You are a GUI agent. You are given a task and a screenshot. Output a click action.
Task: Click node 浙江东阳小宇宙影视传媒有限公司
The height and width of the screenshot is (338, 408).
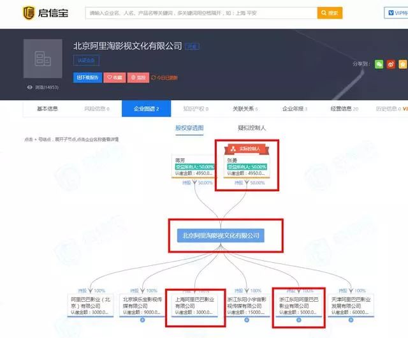pos(247,305)
